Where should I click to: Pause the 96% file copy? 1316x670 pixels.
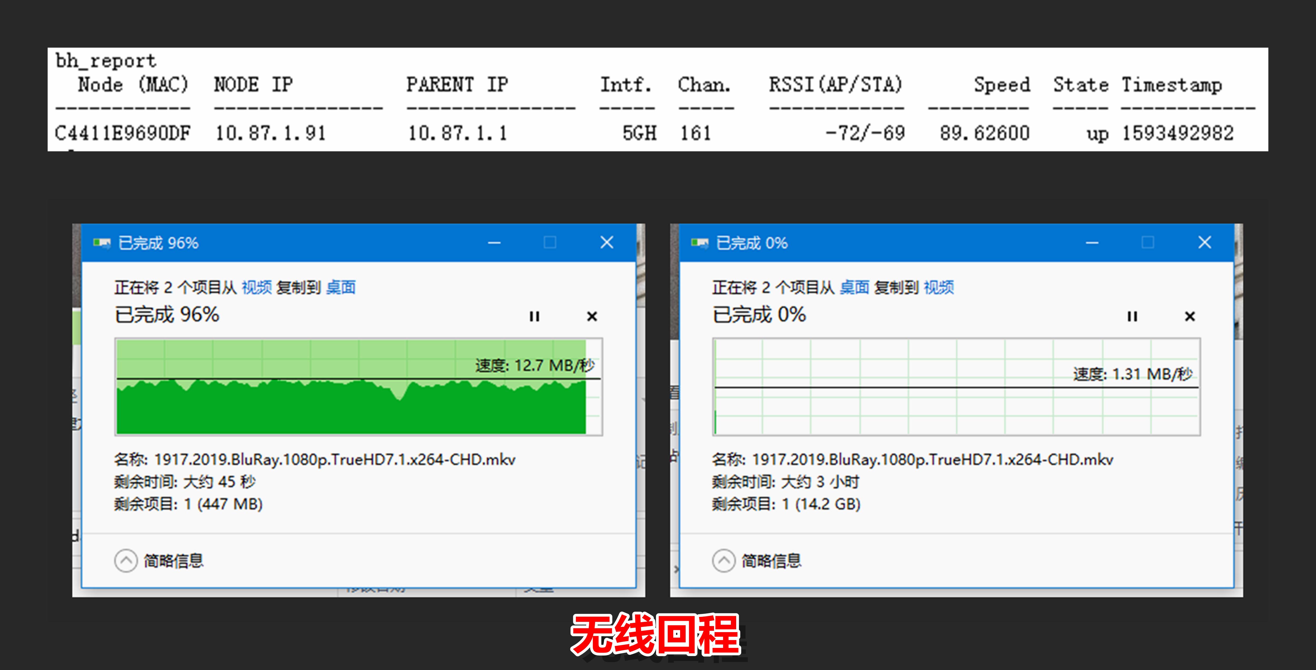pyautogui.click(x=534, y=317)
